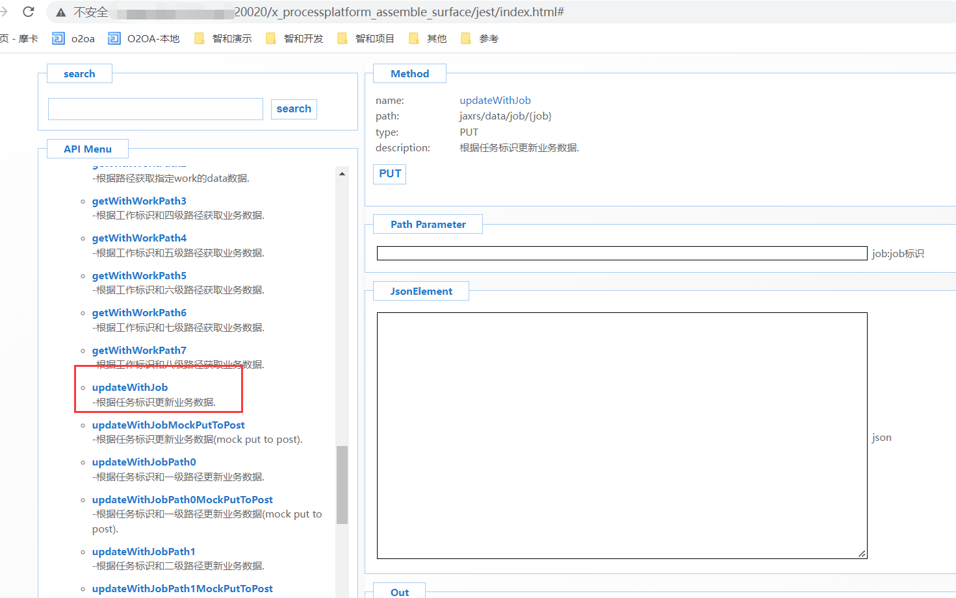Image resolution: width=956 pixels, height=598 pixels.
Task: Open the 智和项目 bookmark folder
Action: 366,39
